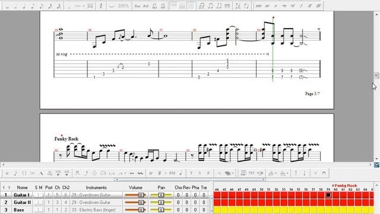
Task: Click the vertical score scrollbar handle
Action: 376,75
